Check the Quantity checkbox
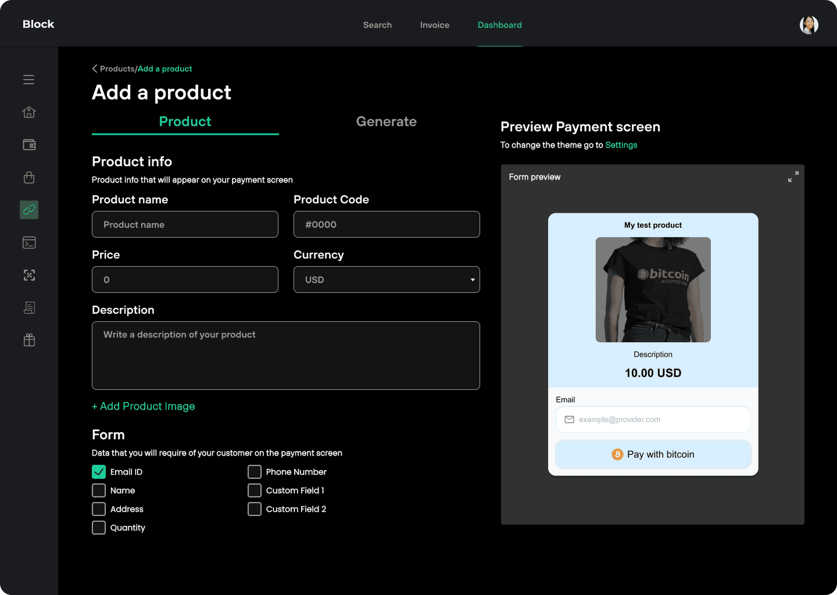The width and height of the screenshot is (837, 595). [x=99, y=528]
